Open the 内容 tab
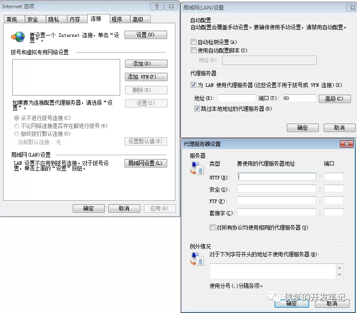This screenshot has width=357, height=313. click(x=77, y=19)
